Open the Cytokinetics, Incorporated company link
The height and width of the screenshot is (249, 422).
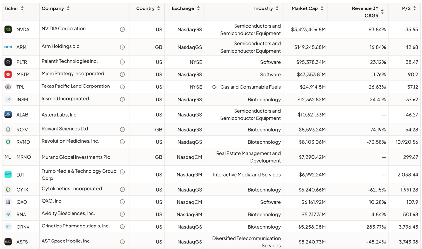tap(72, 189)
